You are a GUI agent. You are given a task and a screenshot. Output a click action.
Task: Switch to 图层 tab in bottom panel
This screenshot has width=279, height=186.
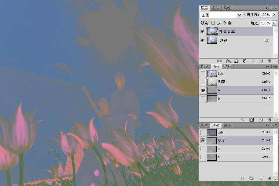[x=204, y=125]
